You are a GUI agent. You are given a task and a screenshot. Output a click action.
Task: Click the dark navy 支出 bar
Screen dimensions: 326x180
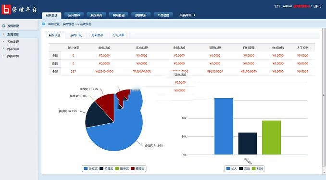(x=248, y=143)
